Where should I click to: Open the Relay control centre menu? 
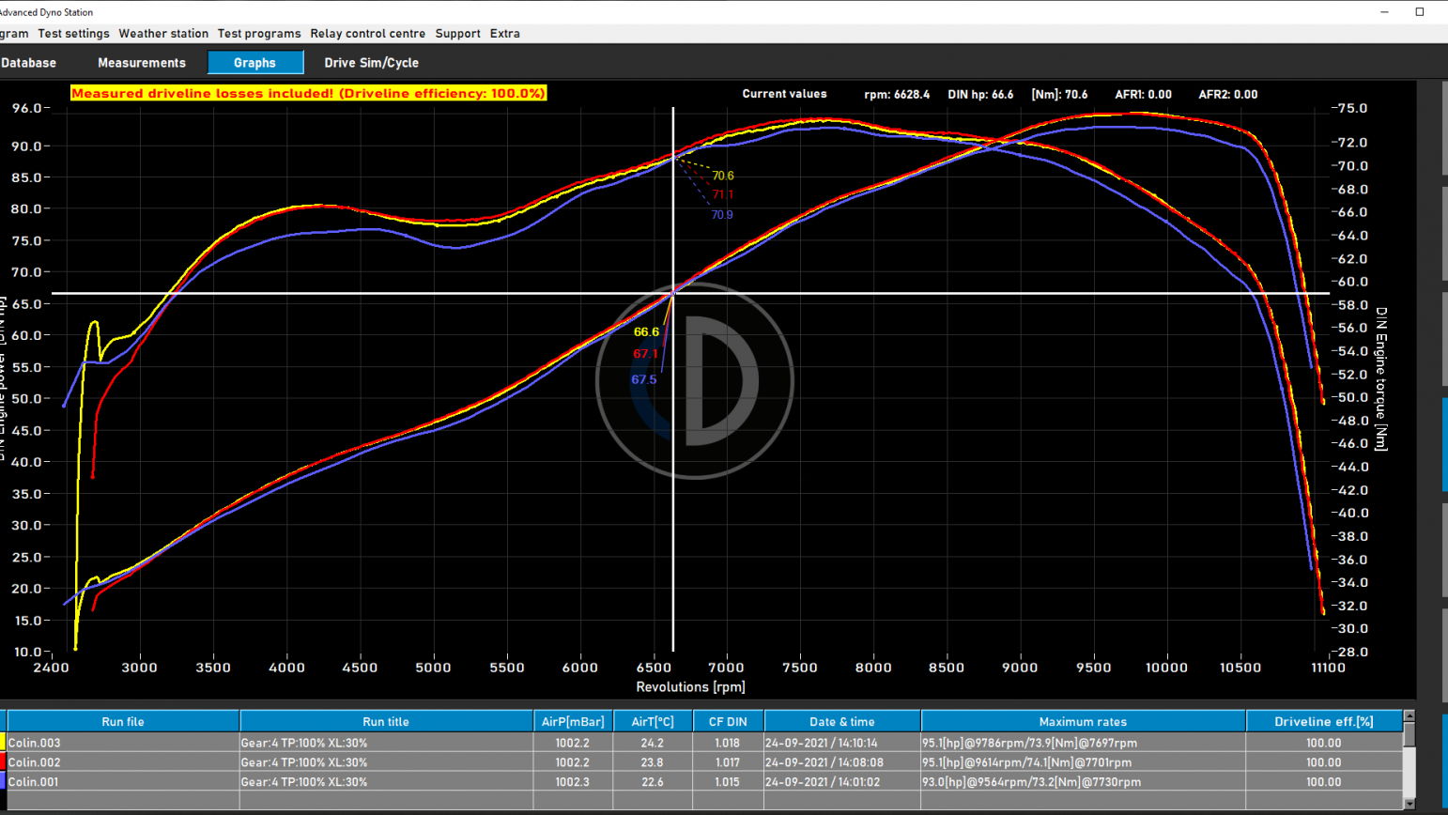coord(367,34)
